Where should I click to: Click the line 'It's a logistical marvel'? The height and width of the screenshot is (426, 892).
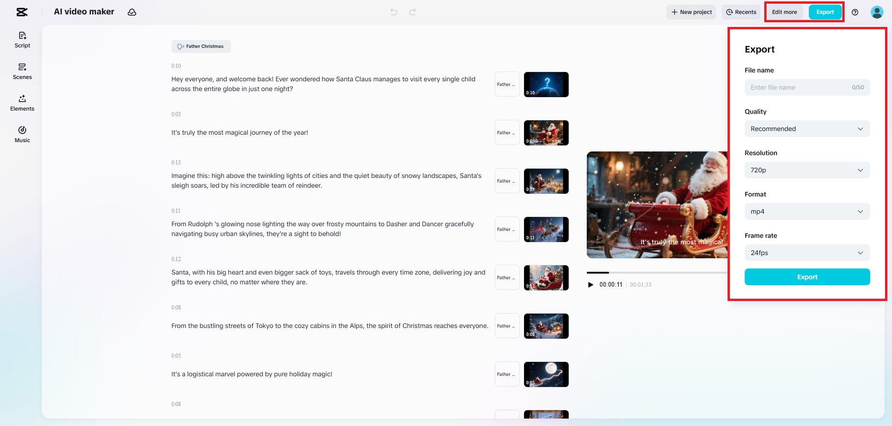tap(252, 374)
